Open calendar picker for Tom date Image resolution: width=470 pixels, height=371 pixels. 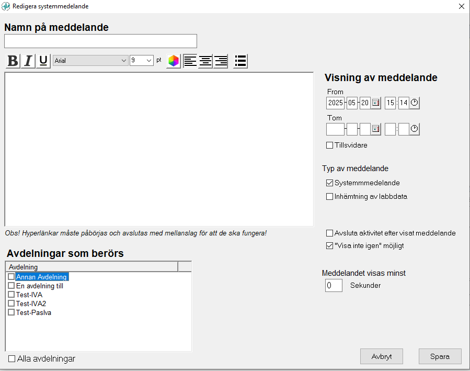coord(375,129)
